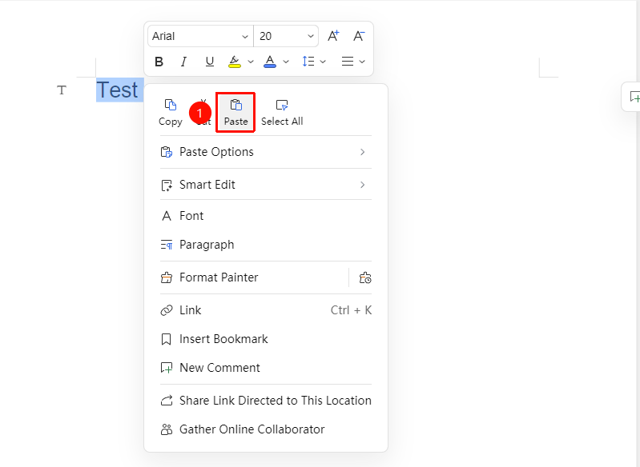This screenshot has height=467, width=640.
Task: Choose Share Link Directed to This Location
Action: pos(266,401)
